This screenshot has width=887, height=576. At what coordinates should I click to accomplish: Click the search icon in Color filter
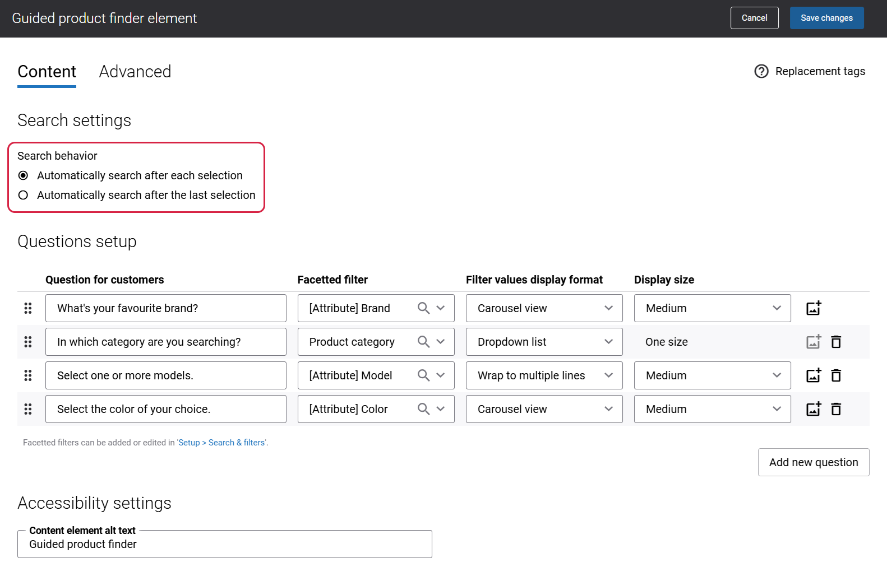tap(424, 409)
